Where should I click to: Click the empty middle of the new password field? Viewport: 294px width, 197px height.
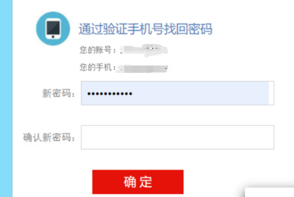point(201,93)
